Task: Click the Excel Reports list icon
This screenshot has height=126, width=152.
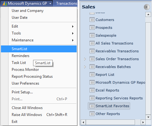Action: tap(92, 90)
